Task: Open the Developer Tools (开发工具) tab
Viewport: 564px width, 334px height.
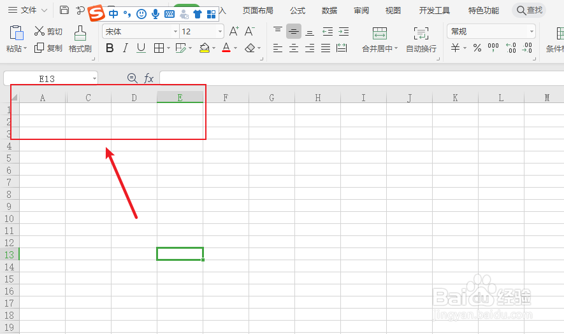Action: tap(434, 11)
